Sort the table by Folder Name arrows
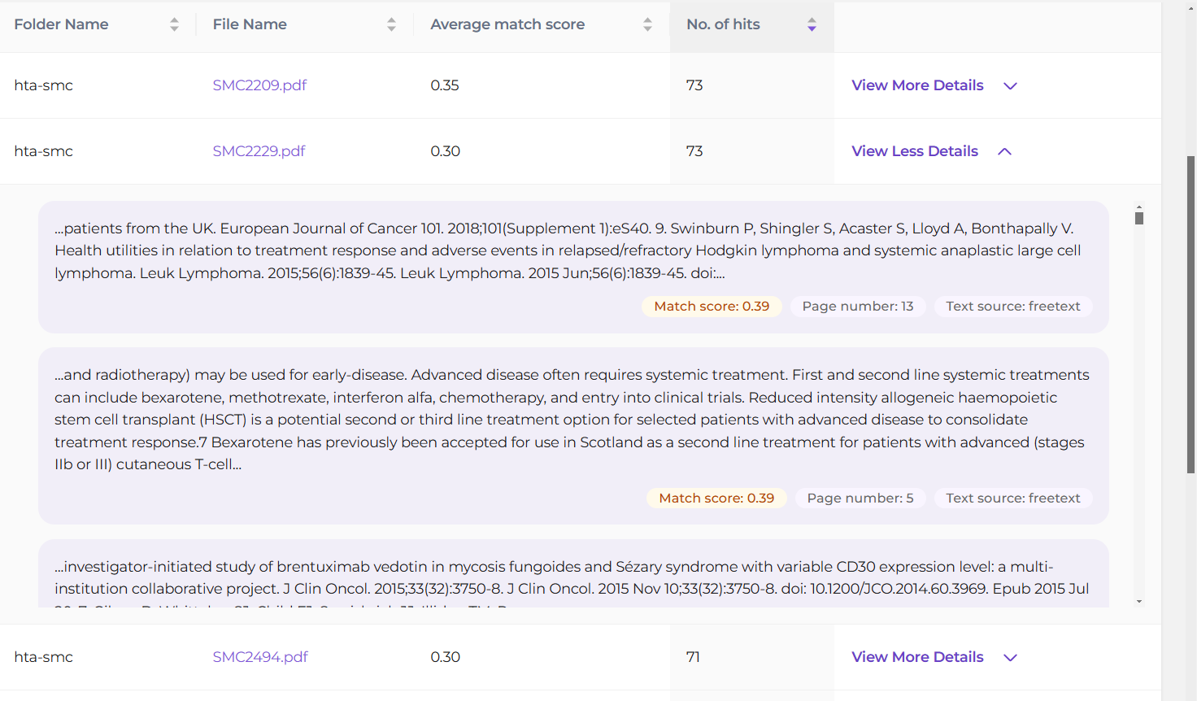This screenshot has width=1197, height=701. [x=174, y=25]
